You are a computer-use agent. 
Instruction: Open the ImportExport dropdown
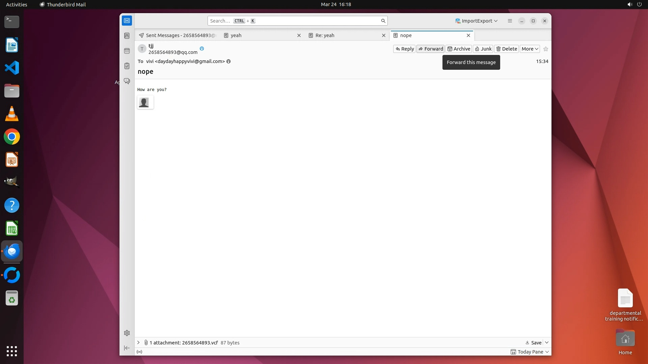point(476,21)
